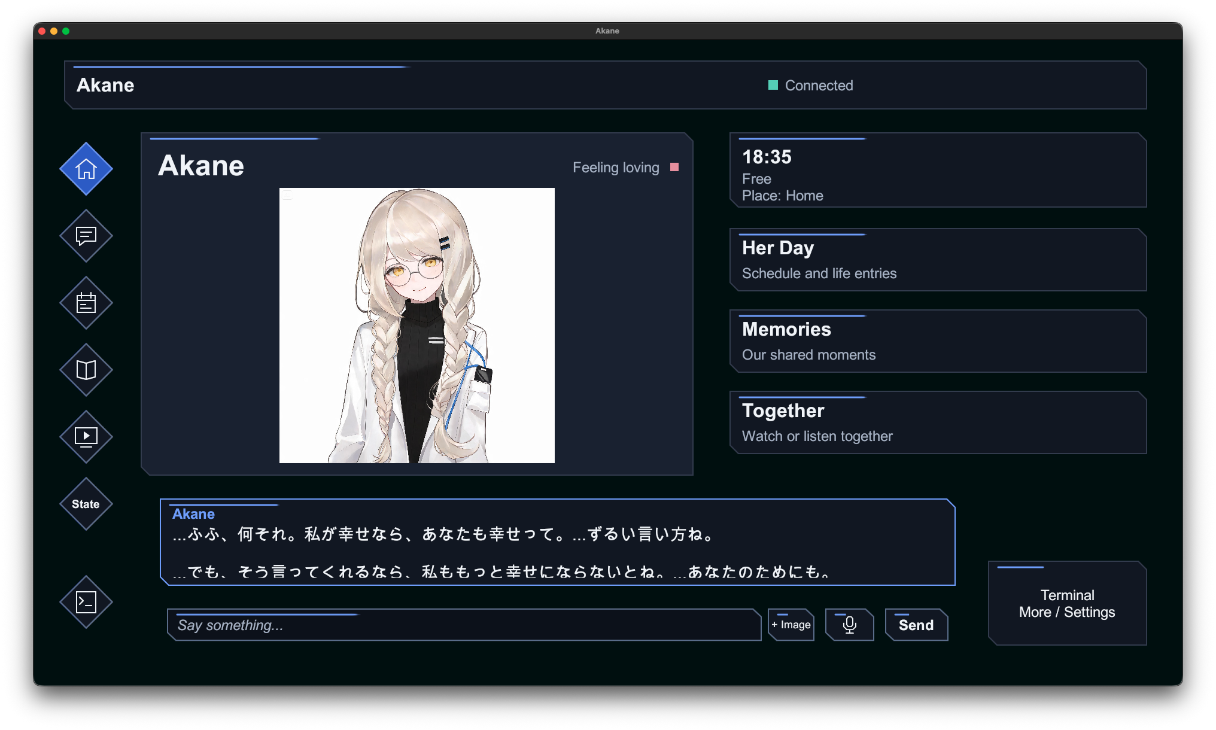Click the red close window button
This screenshot has width=1216, height=730.
(x=42, y=31)
